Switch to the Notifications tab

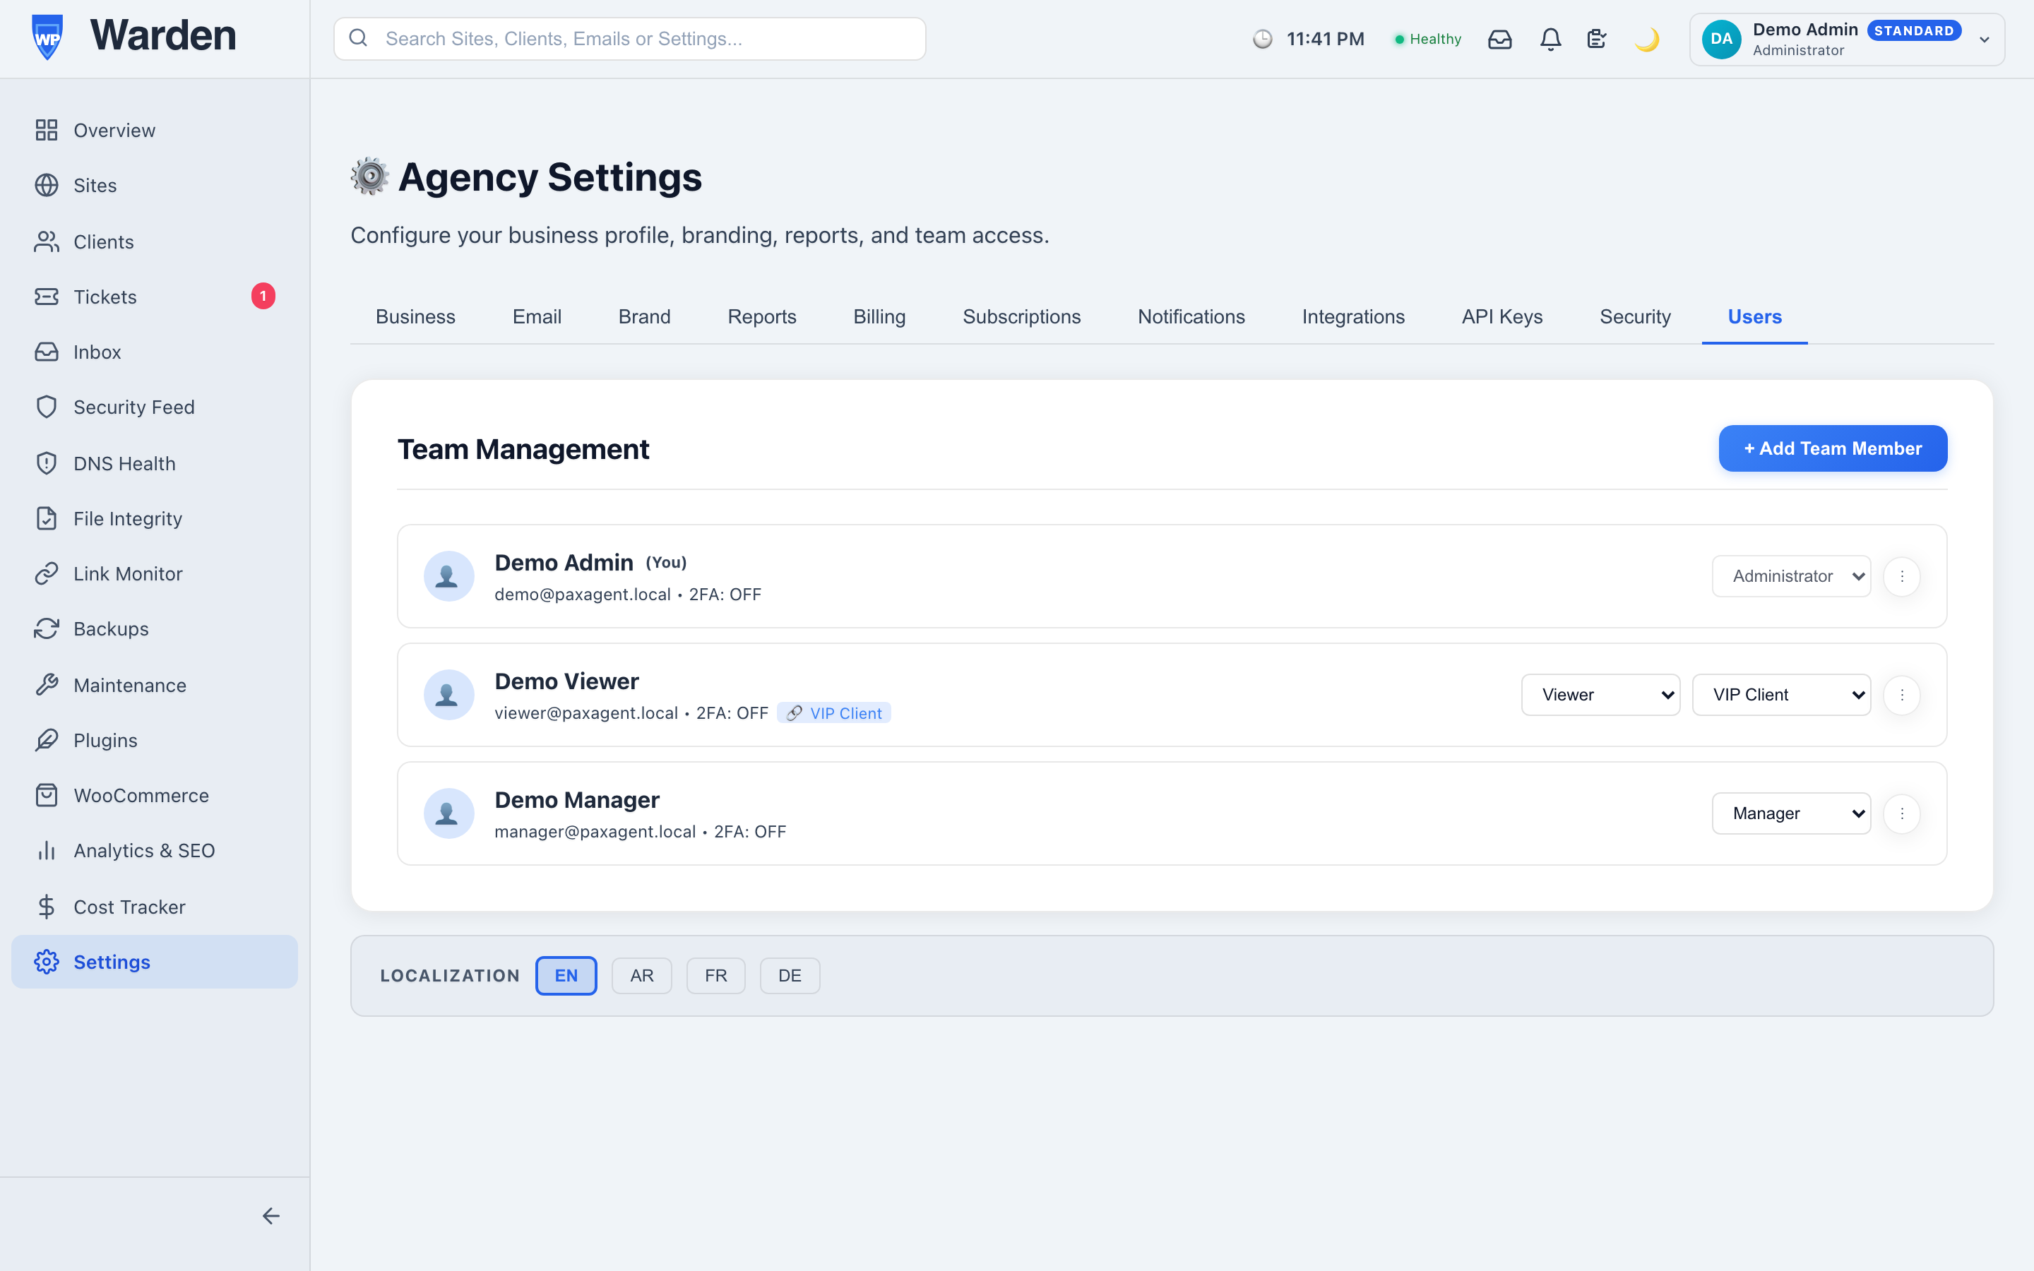click(1191, 317)
